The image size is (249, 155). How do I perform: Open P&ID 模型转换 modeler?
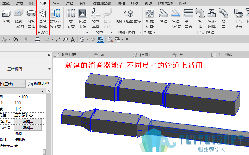point(128,17)
